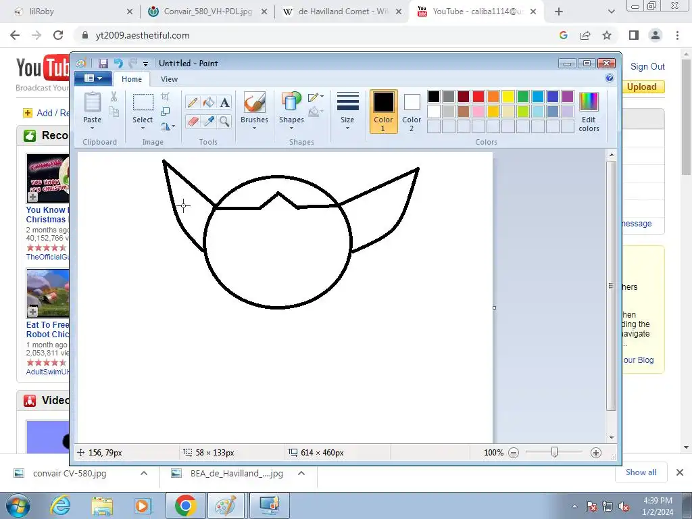Adjust the Paint zoom slider handle
The image size is (692, 519).
coord(555,452)
